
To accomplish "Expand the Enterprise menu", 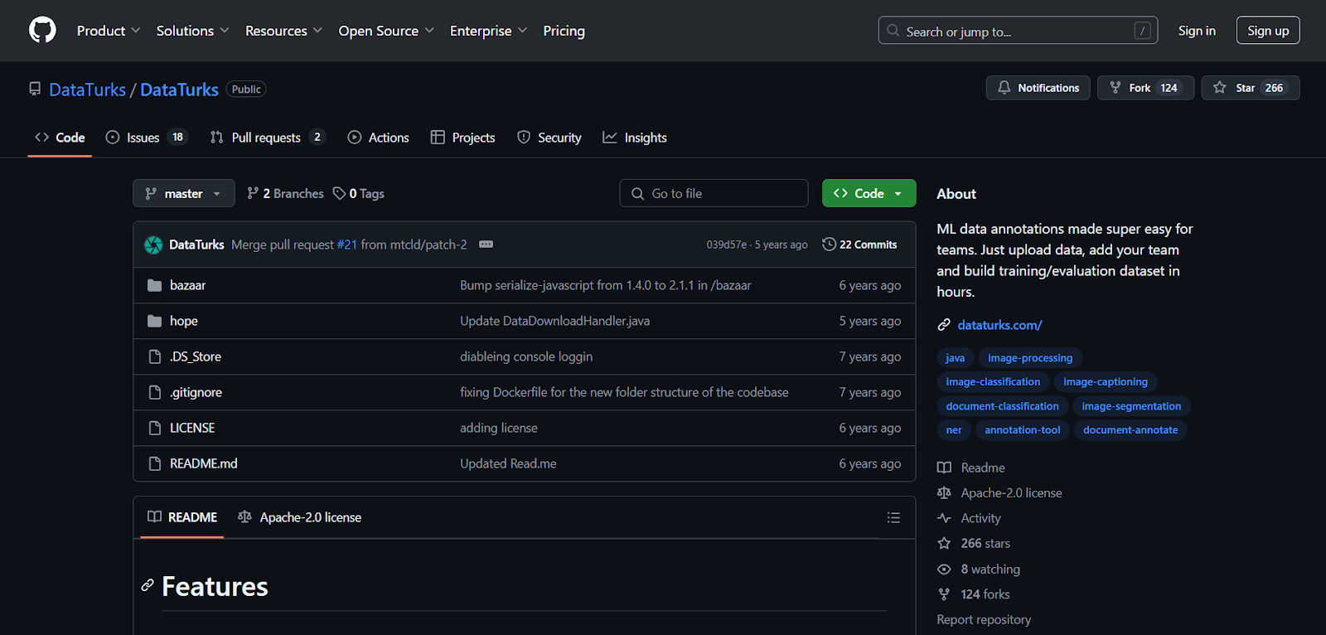I will click(x=488, y=31).
